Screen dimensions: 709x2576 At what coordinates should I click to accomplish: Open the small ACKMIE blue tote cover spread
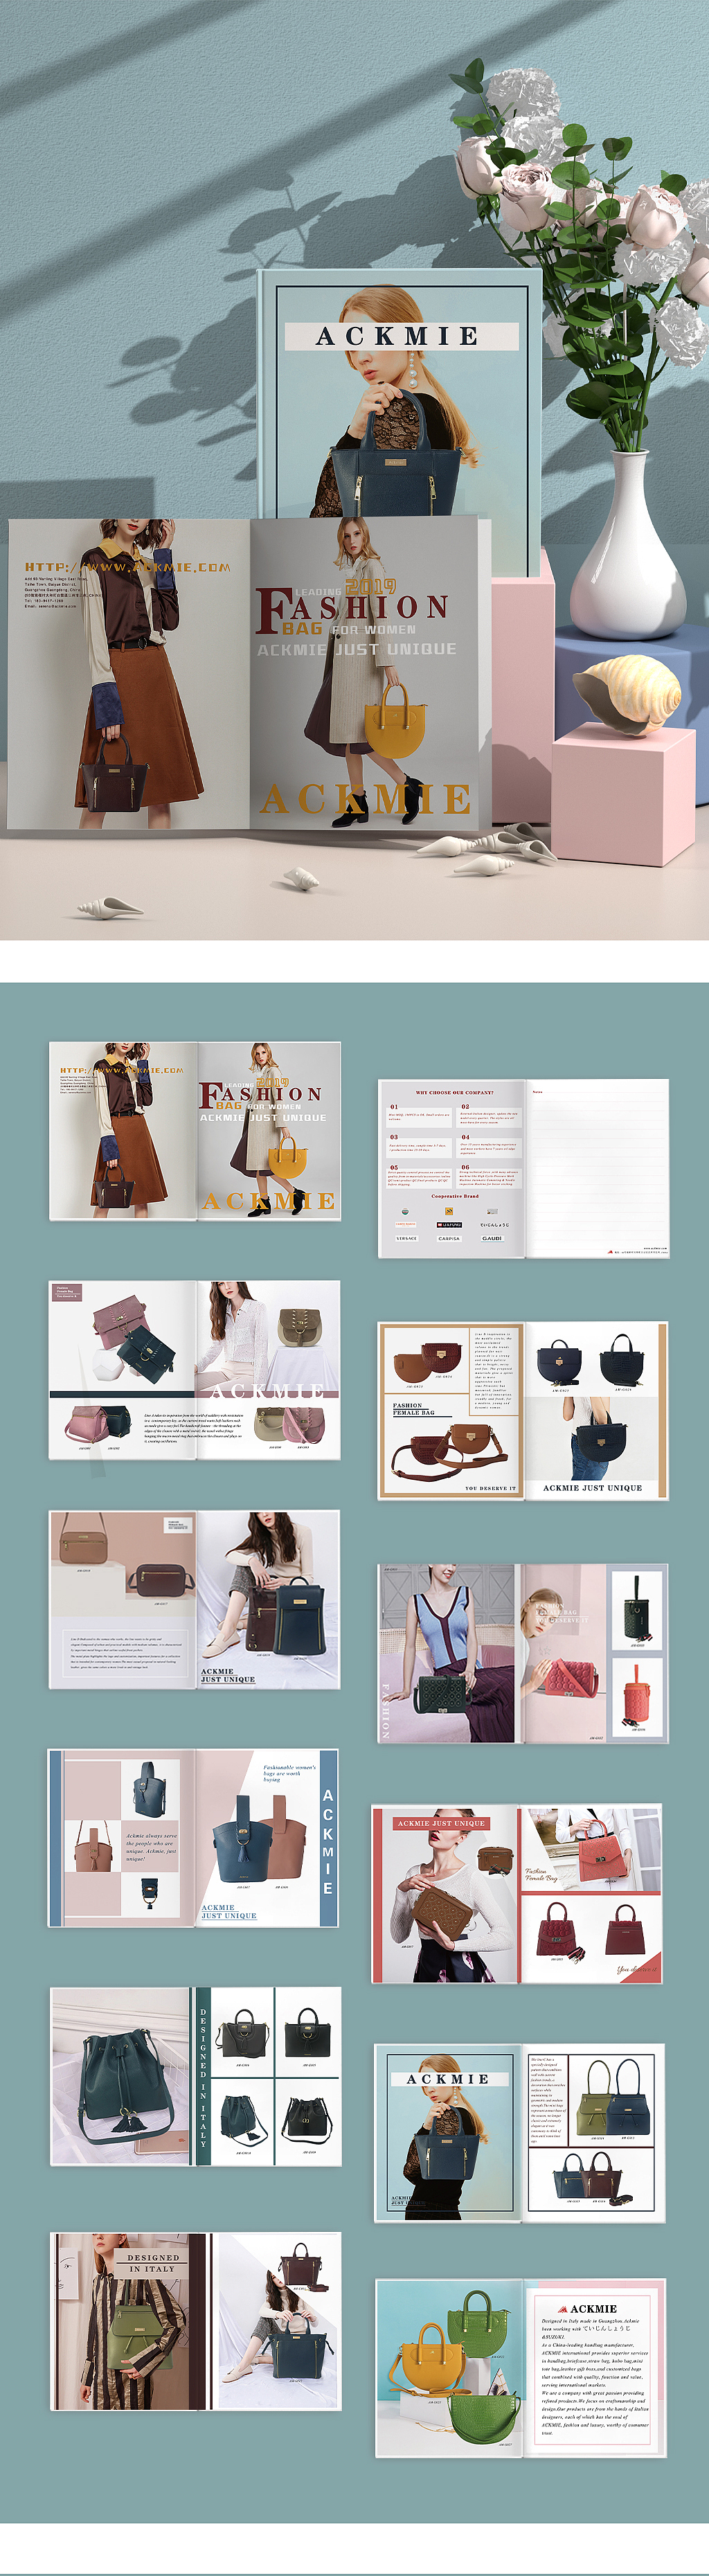(x=520, y=2133)
